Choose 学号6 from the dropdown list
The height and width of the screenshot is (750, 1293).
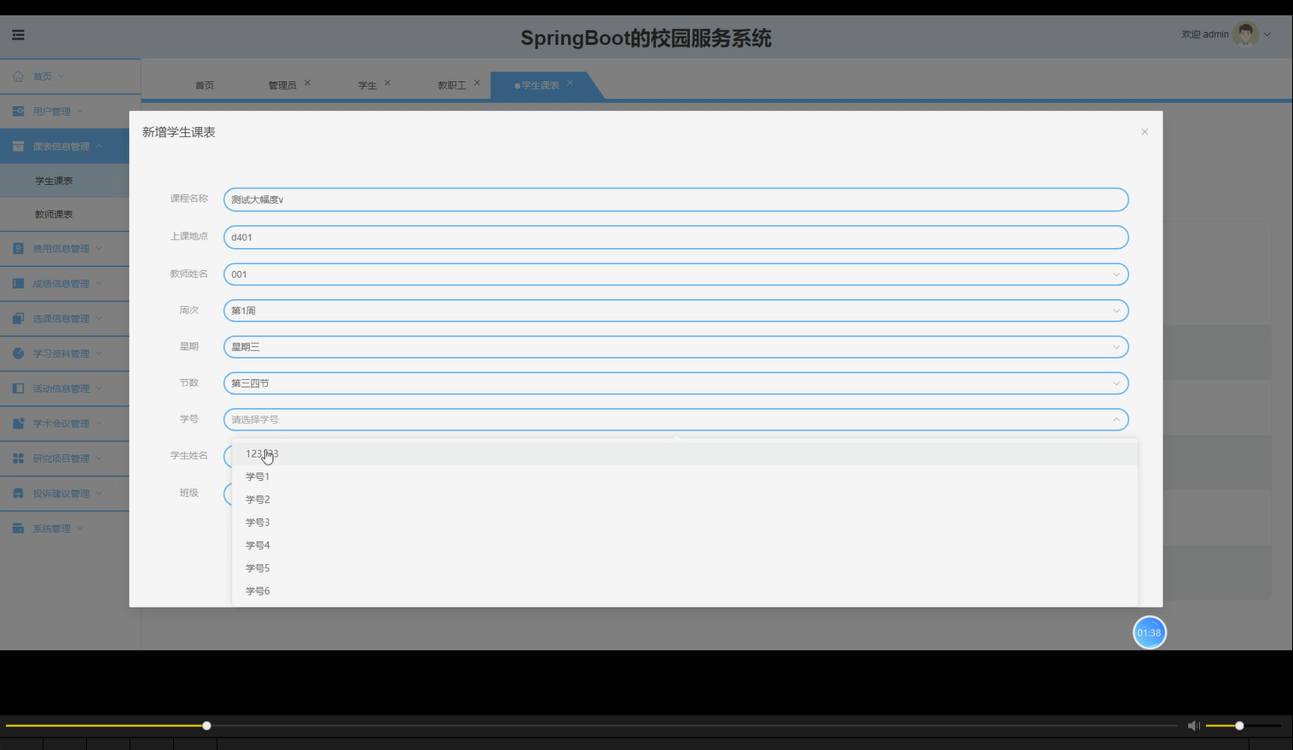click(684, 591)
